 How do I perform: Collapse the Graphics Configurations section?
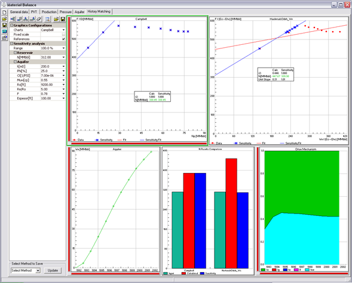(x=12, y=25)
